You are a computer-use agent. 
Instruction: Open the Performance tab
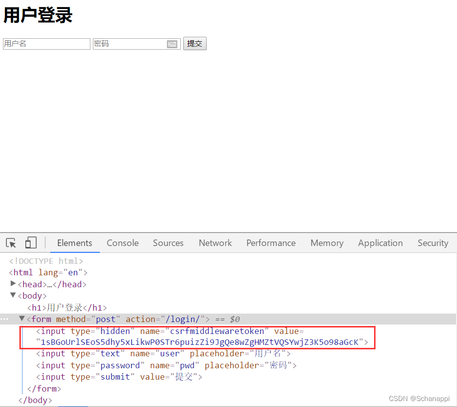point(271,243)
